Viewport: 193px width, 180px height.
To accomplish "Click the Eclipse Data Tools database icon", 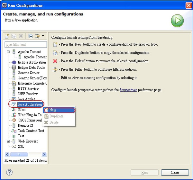I will coord(14,67).
